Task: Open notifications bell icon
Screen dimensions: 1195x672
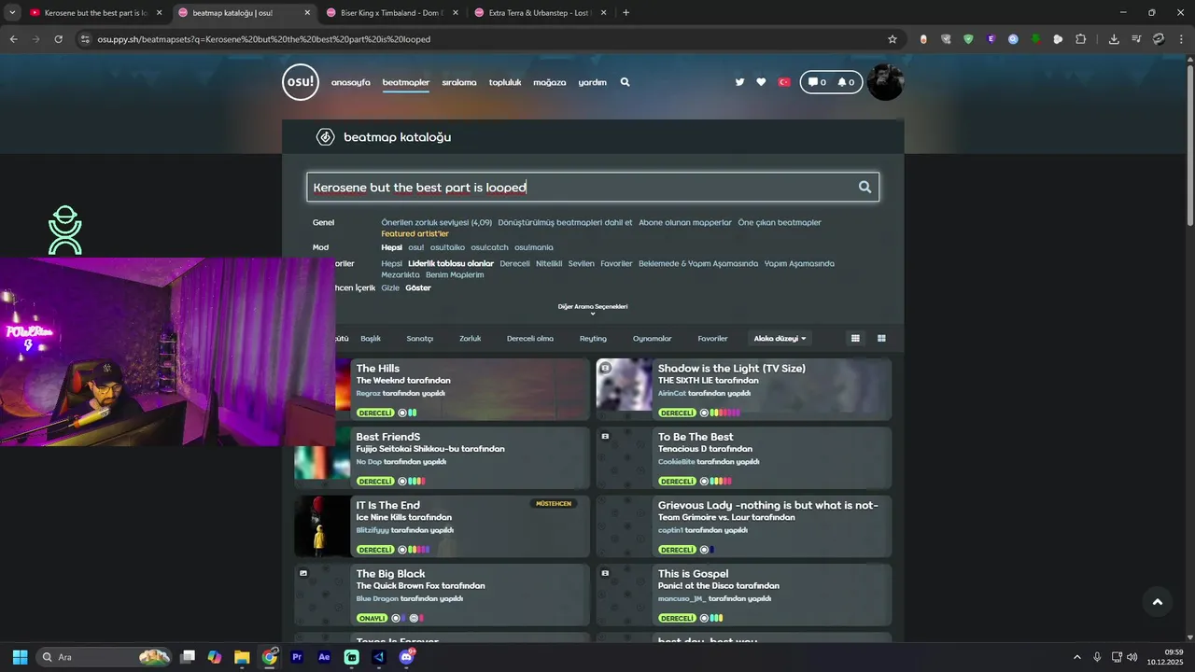Action: (846, 82)
